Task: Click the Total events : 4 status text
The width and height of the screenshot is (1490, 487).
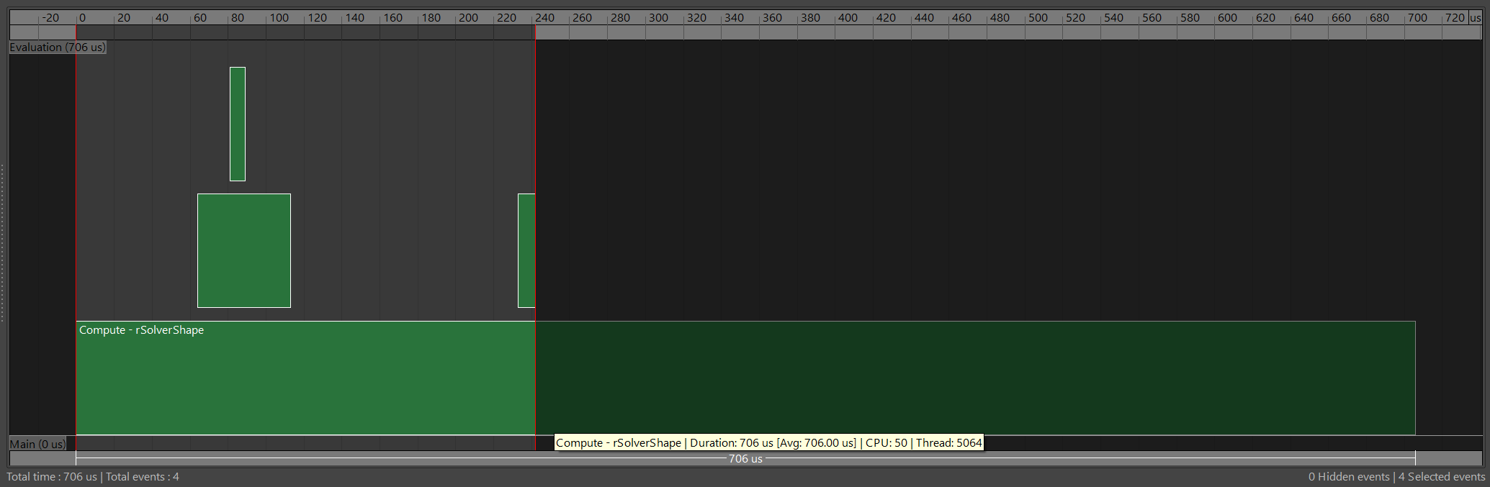Action: tap(143, 477)
